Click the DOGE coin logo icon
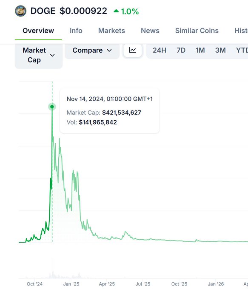 click(21, 11)
